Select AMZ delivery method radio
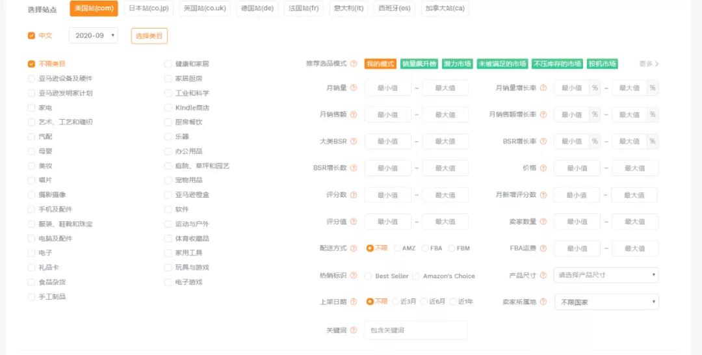Viewport: 702px width, 355px height. point(397,248)
